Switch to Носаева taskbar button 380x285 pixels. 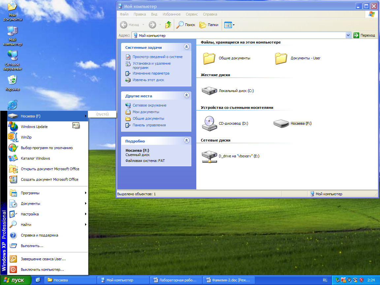(x=71, y=280)
